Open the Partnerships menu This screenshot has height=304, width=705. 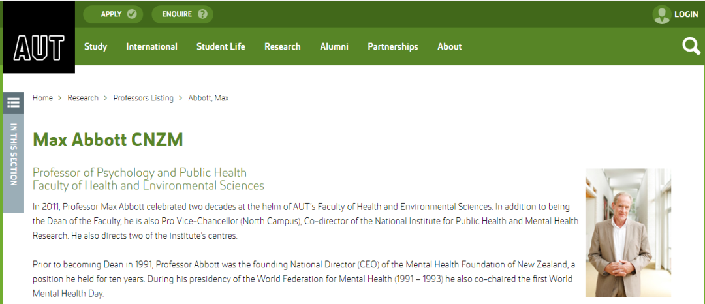(393, 47)
